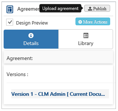Click the blue agreement layout icon
118x111 pixels.
(10, 9)
